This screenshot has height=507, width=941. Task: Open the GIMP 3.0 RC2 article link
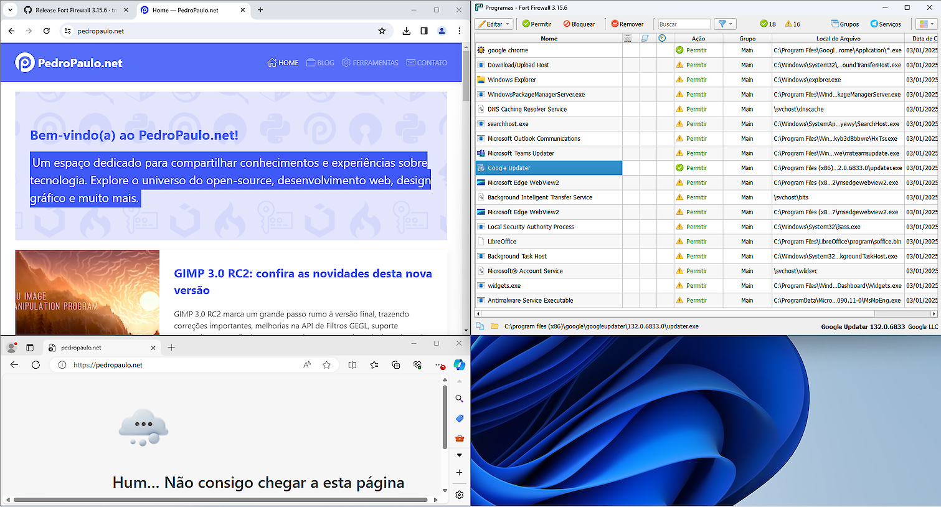point(303,282)
